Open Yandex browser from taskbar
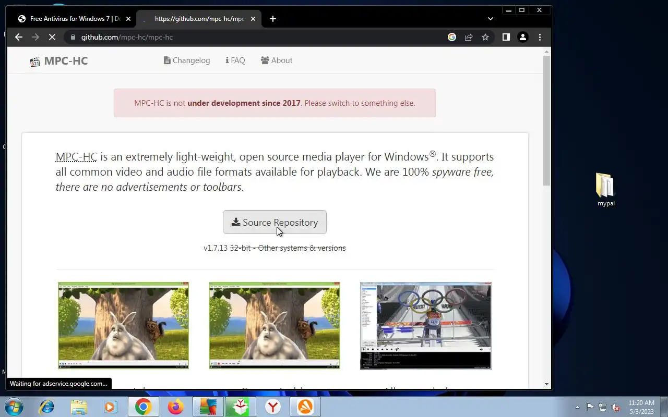 tap(273, 407)
